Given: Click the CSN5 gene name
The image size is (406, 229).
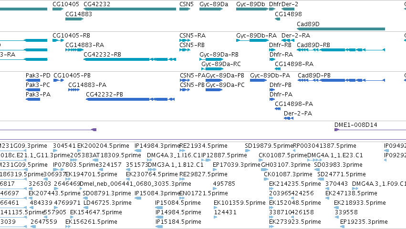Looking at the screenshot, I should 187,4.
